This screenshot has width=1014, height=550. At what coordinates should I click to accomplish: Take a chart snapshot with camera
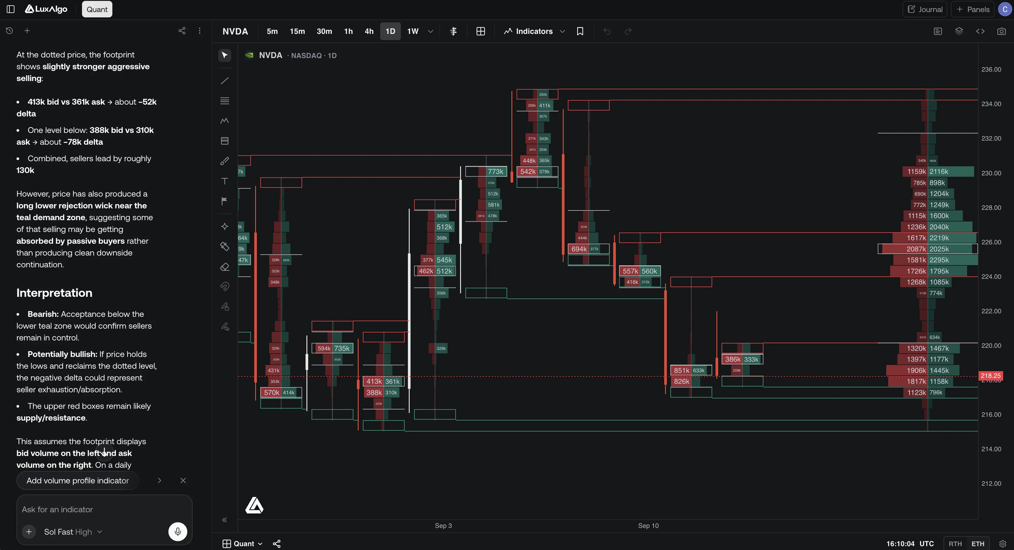click(1001, 31)
